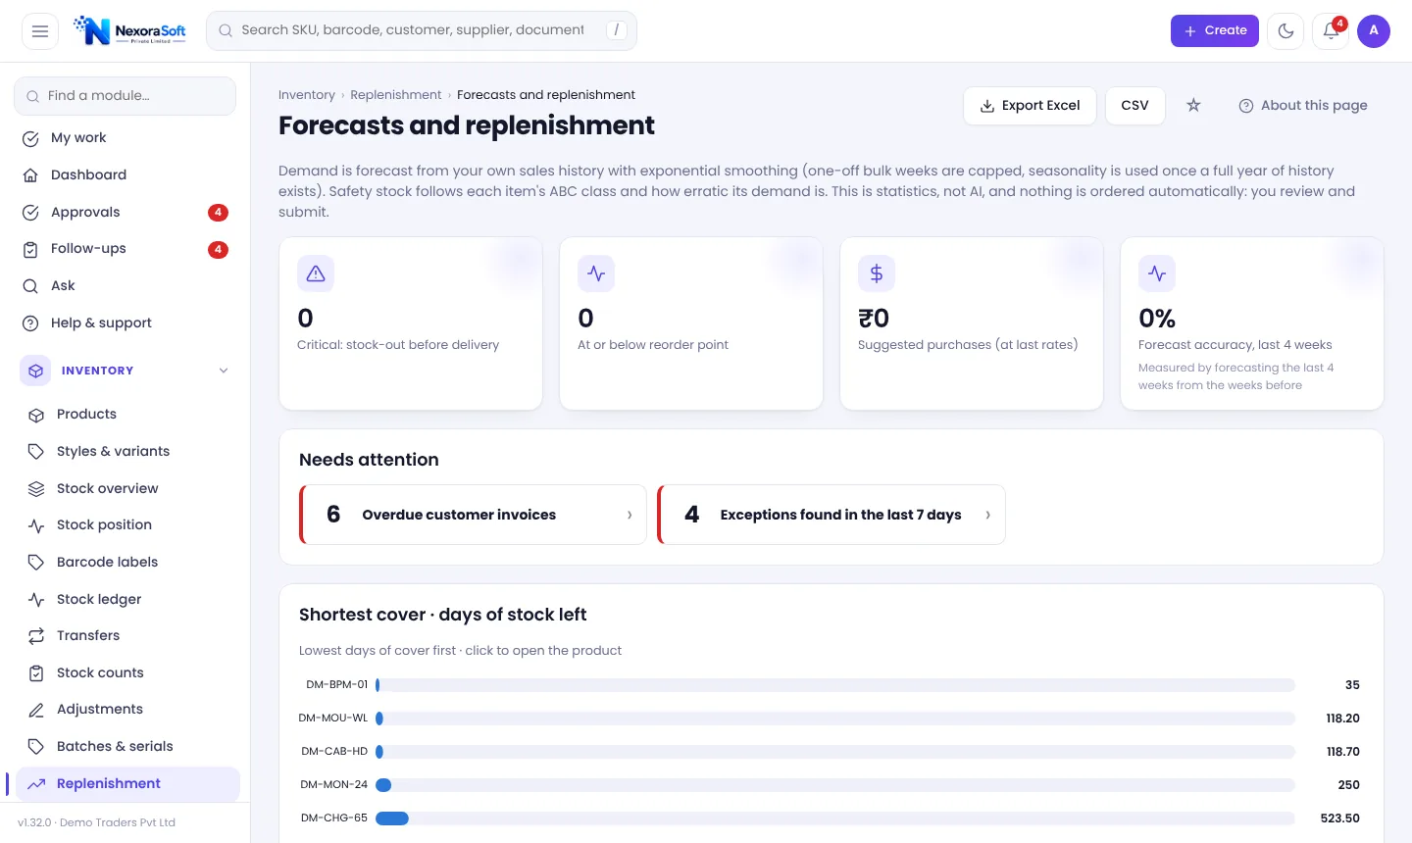The width and height of the screenshot is (1412, 843).
Task: Open the user avatar menu
Action: click(x=1374, y=31)
